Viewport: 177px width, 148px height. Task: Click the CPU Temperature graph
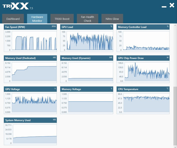[x=146, y=103]
